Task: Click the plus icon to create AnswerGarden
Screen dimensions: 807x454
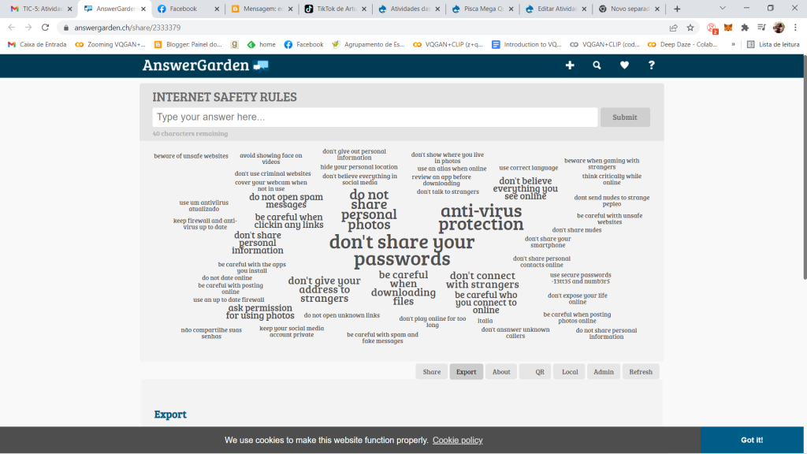Action: coord(570,65)
